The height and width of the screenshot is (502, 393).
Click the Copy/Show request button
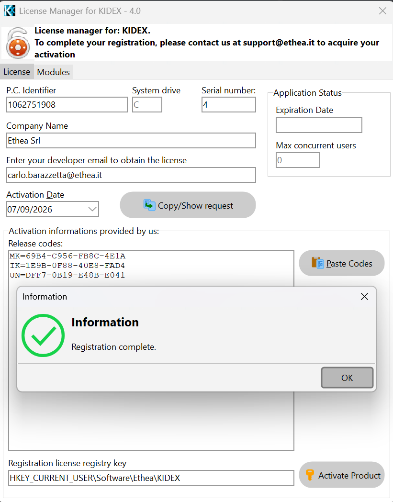tap(188, 205)
